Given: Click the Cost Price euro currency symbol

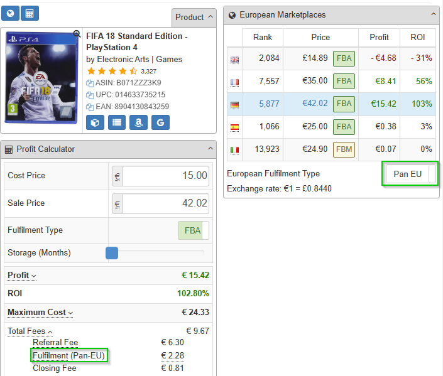Looking at the screenshot, I should tap(118, 176).
